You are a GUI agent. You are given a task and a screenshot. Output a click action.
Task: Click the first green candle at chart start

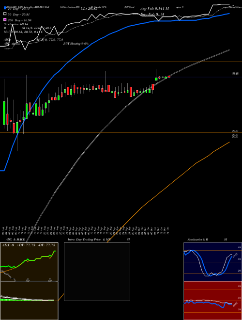4,112
